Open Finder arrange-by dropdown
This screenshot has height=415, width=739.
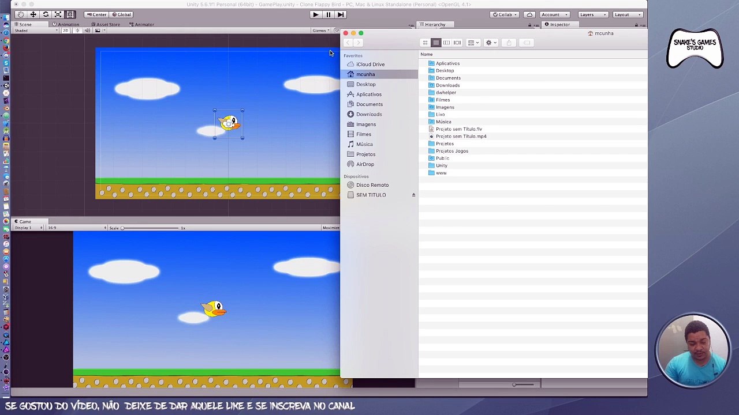[473, 43]
